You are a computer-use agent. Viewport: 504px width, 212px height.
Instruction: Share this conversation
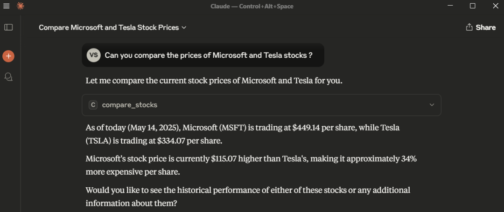[481, 27]
